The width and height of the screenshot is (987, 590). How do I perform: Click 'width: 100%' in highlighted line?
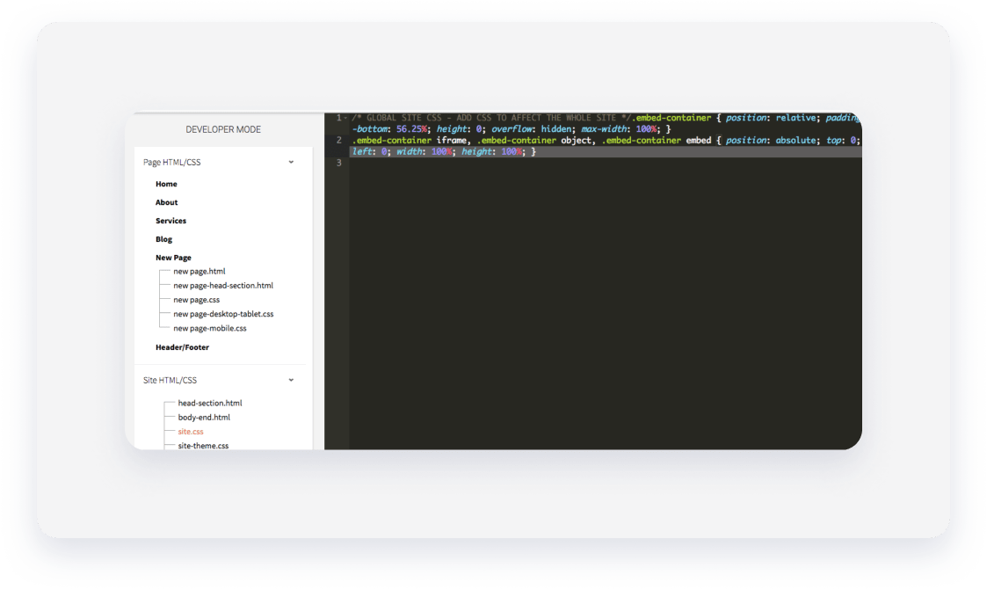[424, 152]
